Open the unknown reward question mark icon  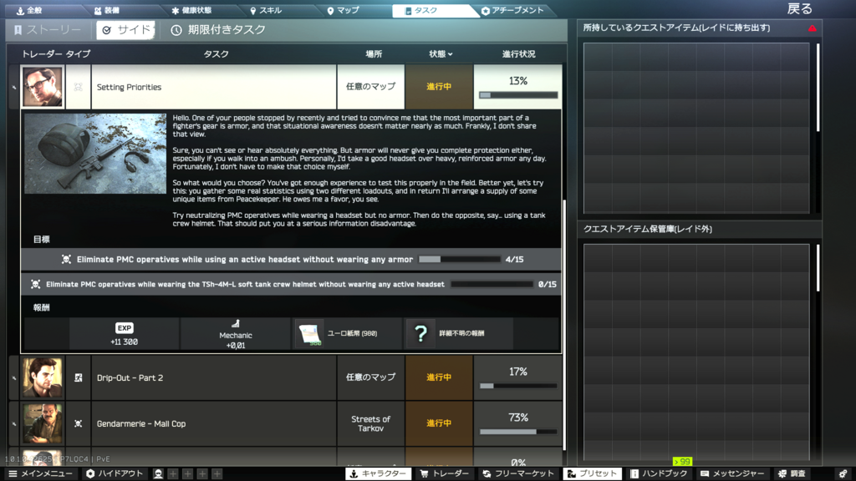click(420, 334)
